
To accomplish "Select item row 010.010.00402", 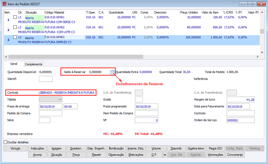I will (132, 30).
